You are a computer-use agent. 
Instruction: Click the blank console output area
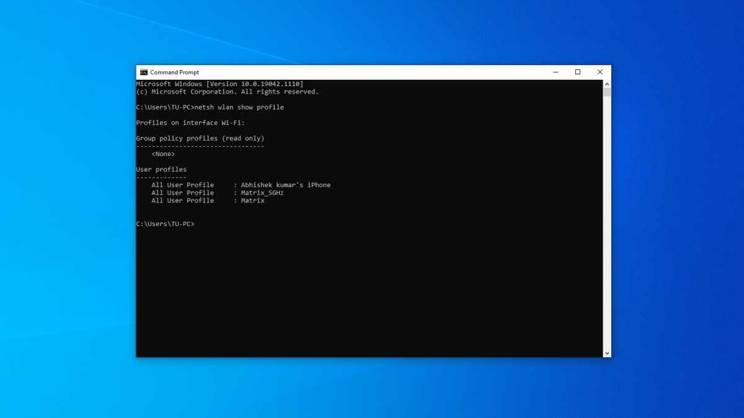[372, 291]
